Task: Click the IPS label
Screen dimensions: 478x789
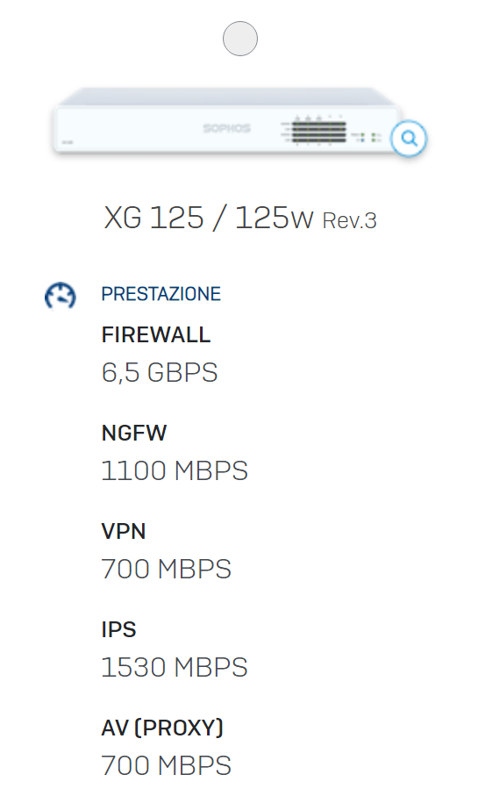Action: (x=118, y=629)
